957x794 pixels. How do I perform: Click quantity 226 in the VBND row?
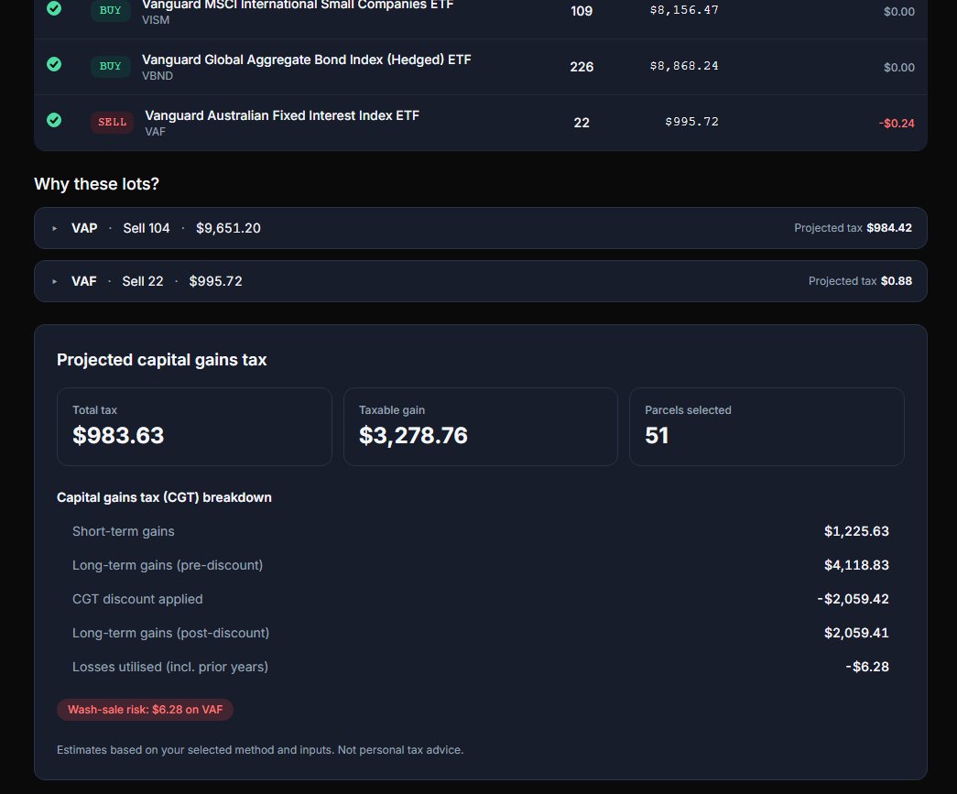pyautogui.click(x=582, y=67)
